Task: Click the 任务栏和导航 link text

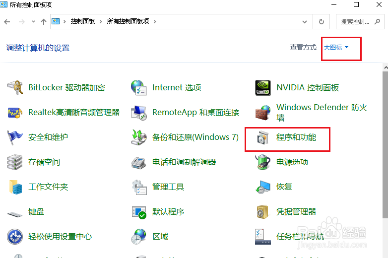Action: (300, 237)
